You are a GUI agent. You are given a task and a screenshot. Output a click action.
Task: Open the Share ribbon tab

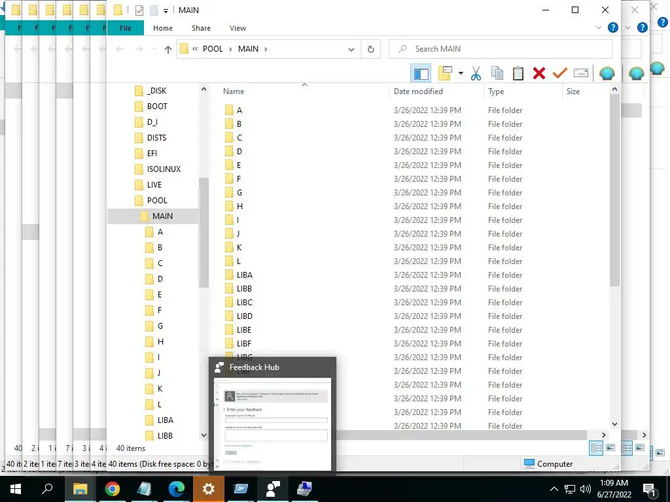pyautogui.click(x=201, y=28)
